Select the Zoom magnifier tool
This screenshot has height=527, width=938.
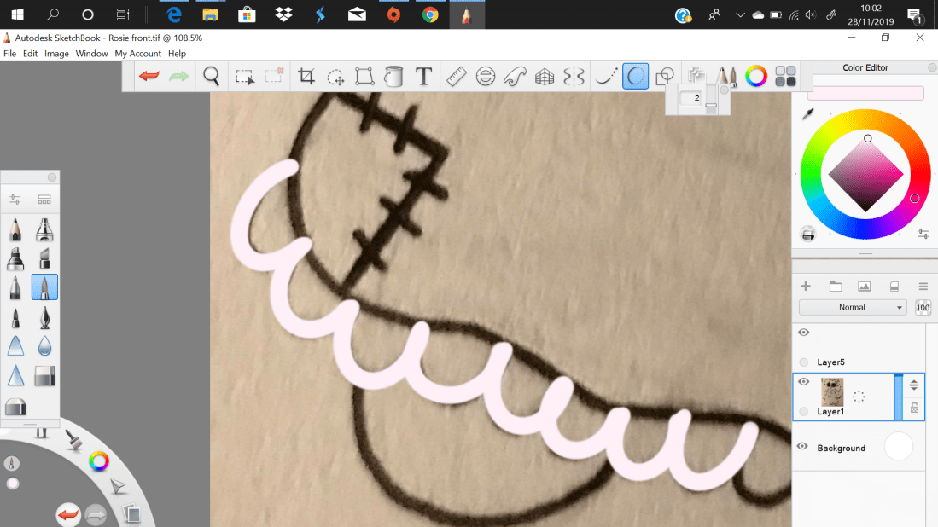211,76
